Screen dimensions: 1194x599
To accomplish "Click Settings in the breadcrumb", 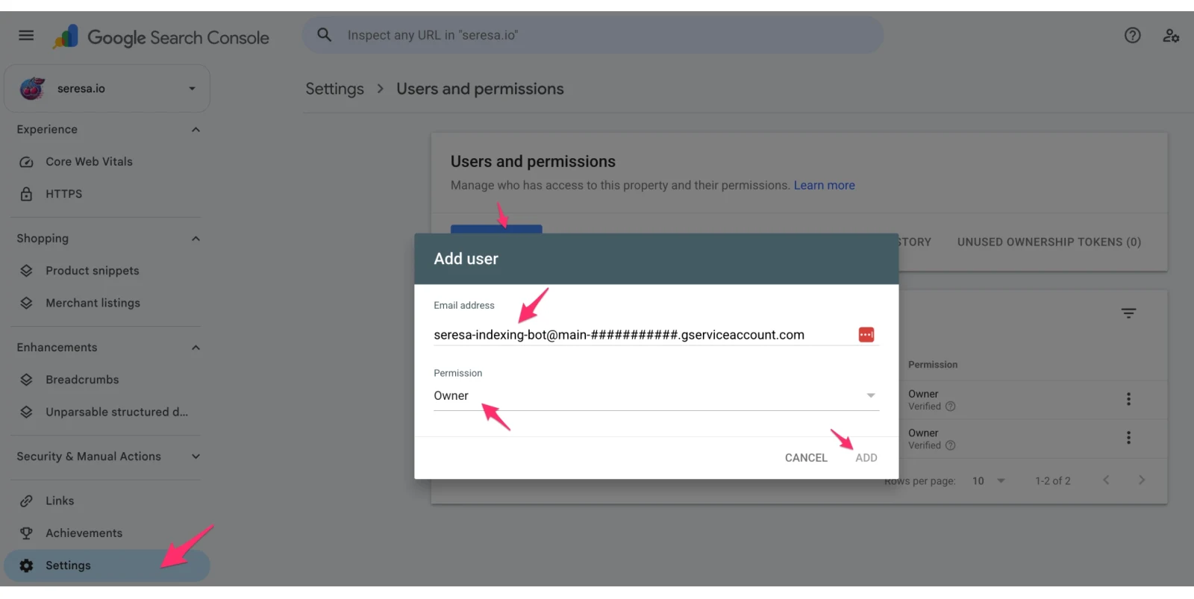I will [x=334, y=89].
